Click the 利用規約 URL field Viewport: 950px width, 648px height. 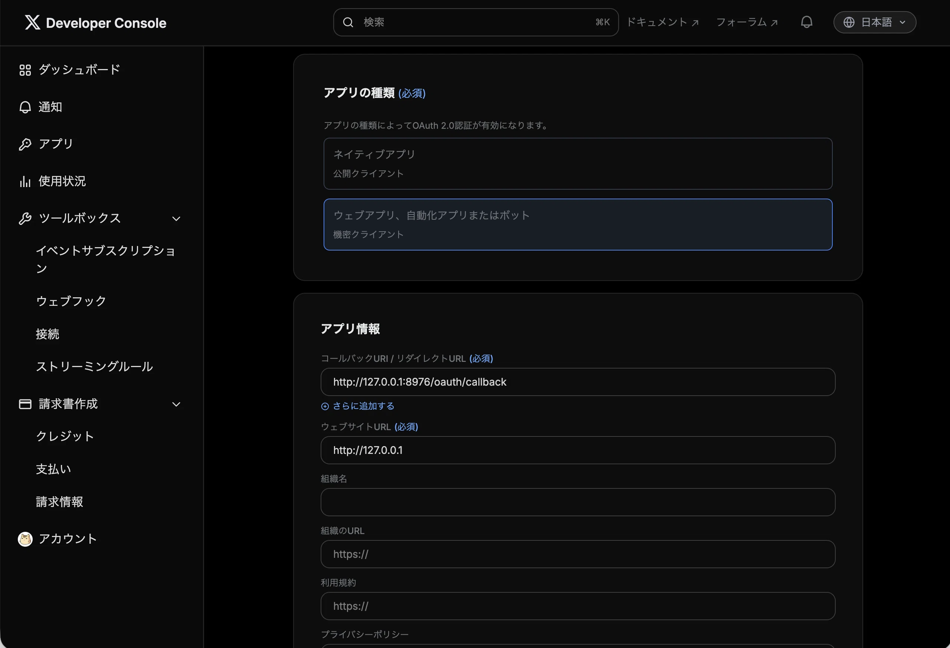578,606
